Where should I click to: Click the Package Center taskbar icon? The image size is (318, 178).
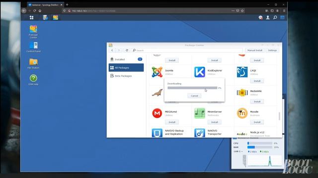click(x=56, y=18)
